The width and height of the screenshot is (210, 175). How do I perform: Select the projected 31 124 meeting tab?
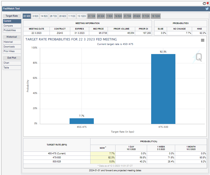[91, 16]
